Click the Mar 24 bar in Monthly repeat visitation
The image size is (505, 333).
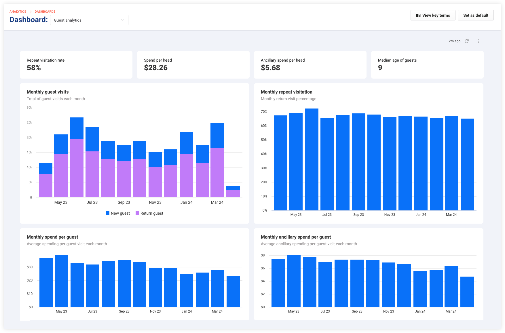(451, 163)
